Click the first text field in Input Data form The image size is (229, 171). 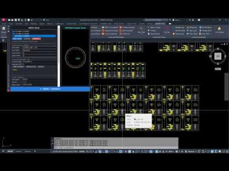coord(40,47)
